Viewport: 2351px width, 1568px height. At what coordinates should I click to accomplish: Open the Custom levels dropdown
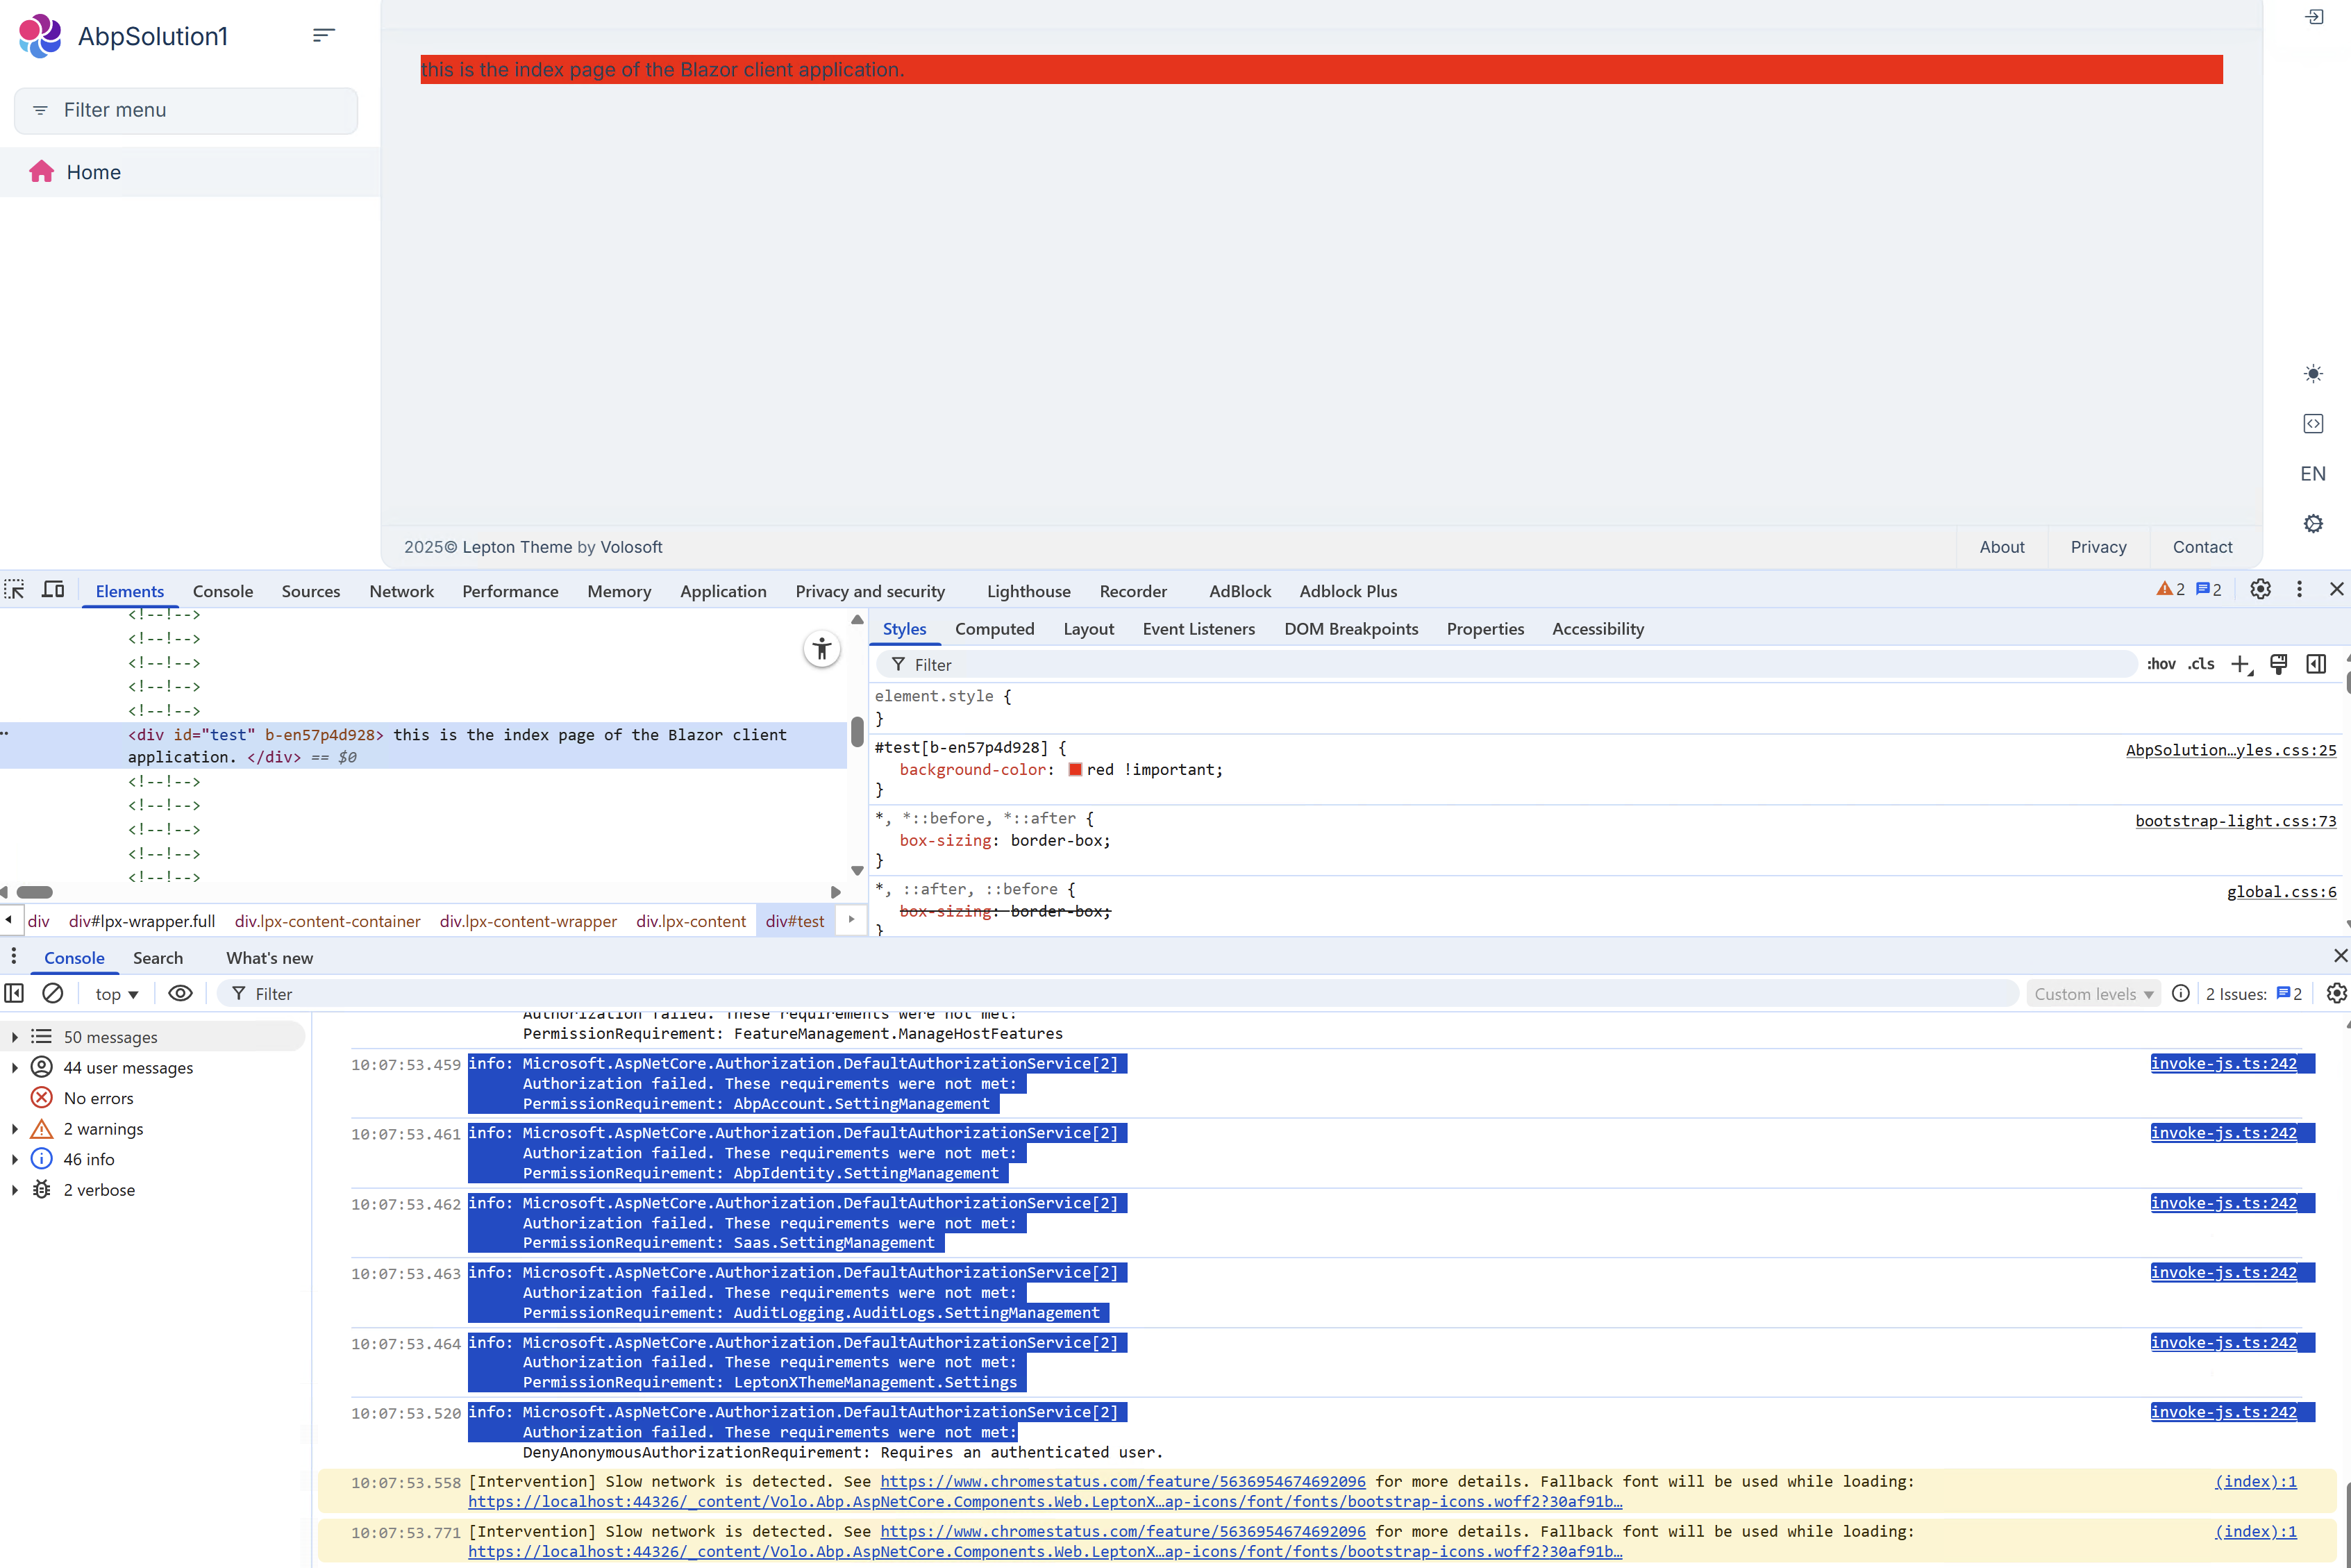pyautogui.click(x=2093, y=994)
